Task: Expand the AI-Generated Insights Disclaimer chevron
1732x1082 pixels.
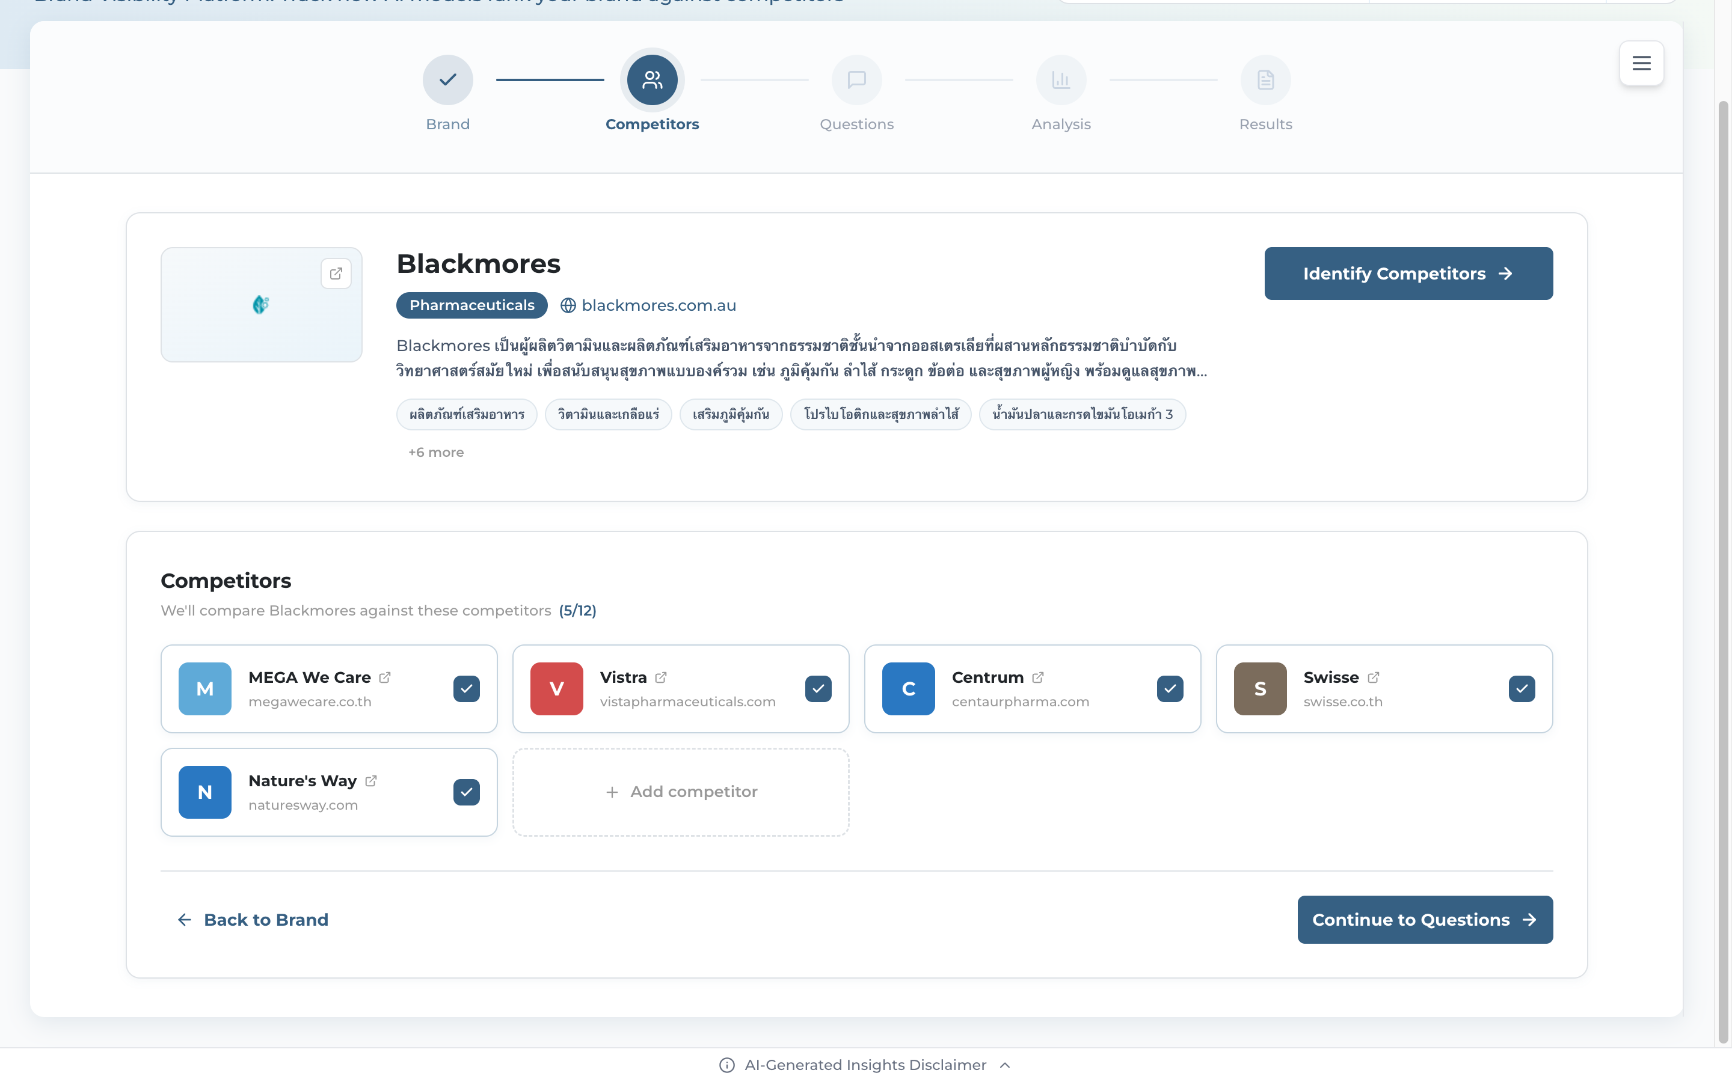Action: tap(1005, 1065)
